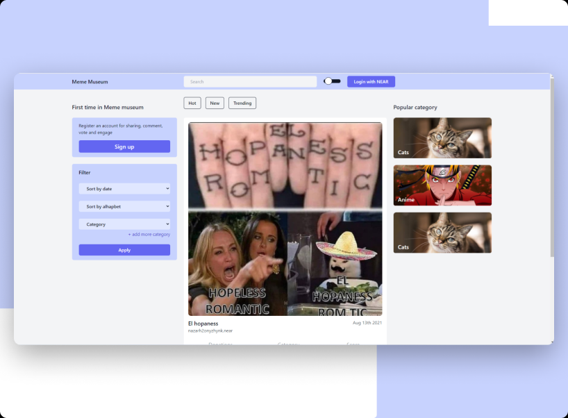Open the Meme Museum home logo
The image size is (568, 418).
[90, 82]
